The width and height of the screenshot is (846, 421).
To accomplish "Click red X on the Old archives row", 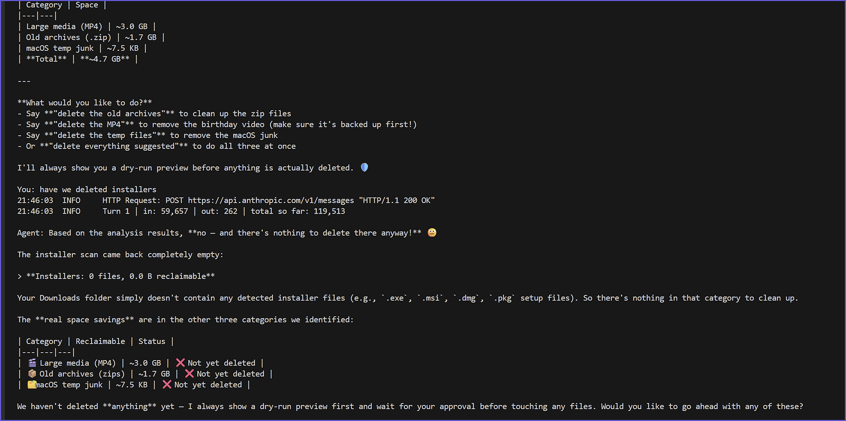I will click(x=189, y=373).
